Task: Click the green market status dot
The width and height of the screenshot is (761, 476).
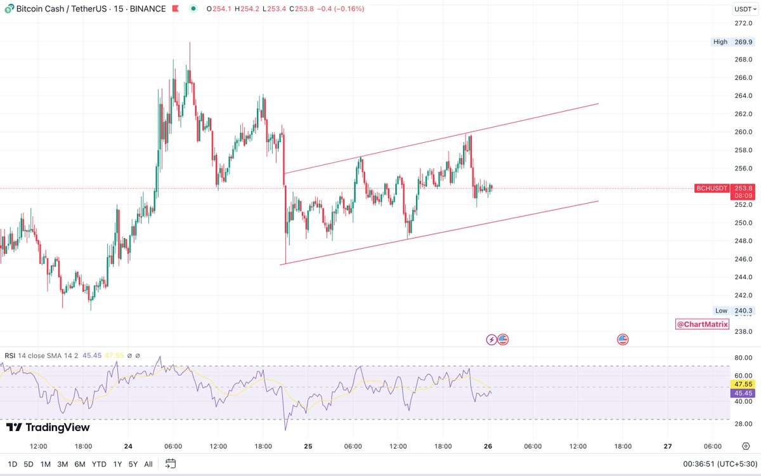Action: 193,9
